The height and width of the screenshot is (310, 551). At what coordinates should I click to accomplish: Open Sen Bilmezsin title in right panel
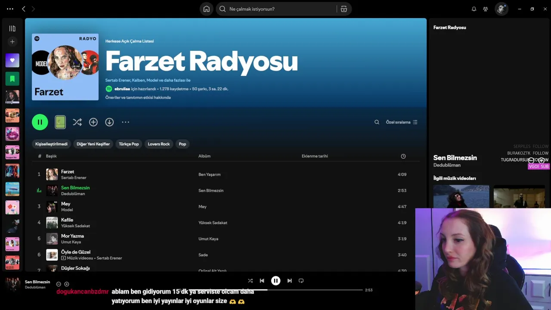(455, 158)
